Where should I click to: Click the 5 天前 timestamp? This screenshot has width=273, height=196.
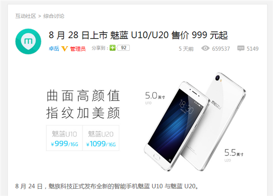coord(186,49)
